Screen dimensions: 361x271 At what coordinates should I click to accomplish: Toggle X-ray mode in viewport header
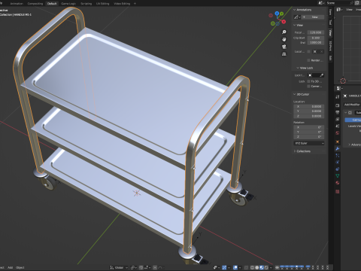[246, 267]
